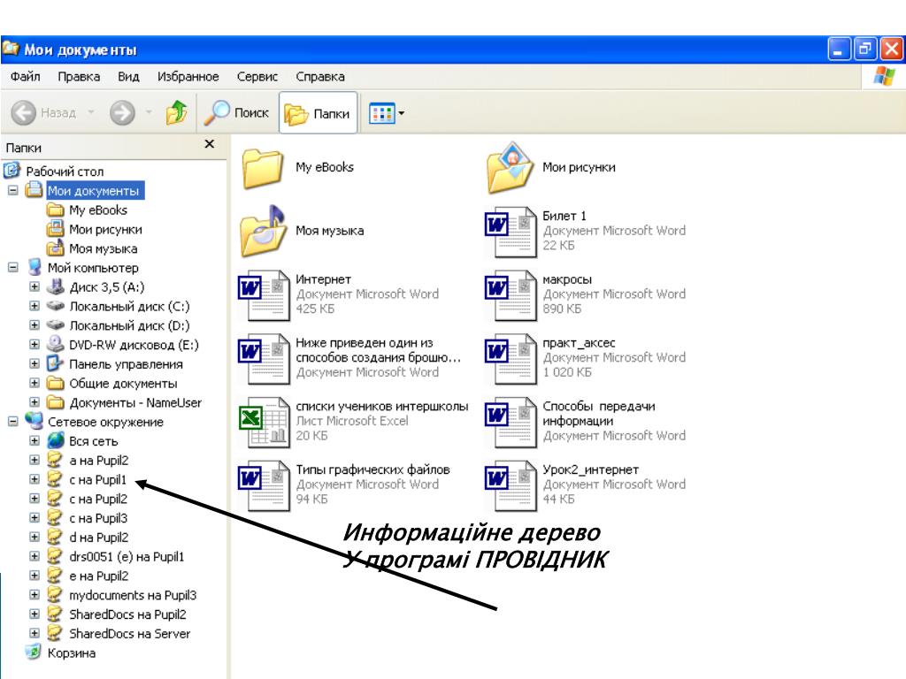This screenshot has width=906, height=679.
Task: Expand the Локальный диск (C:) node
Action: pos(35,305)
